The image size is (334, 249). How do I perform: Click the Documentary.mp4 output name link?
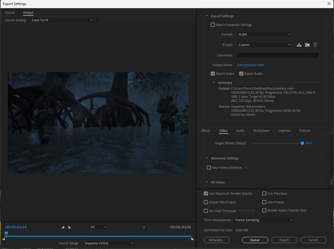tap(250, 65)
